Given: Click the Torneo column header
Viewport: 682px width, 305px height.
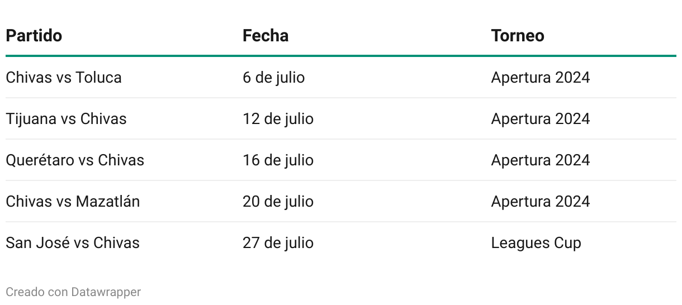Looking at the screenshot, I should click(x=518, y=36).
